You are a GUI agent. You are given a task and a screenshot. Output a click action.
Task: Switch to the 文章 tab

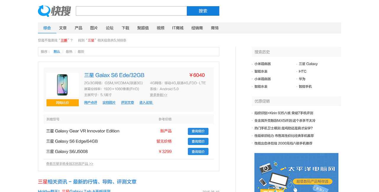tap(63, 28)
